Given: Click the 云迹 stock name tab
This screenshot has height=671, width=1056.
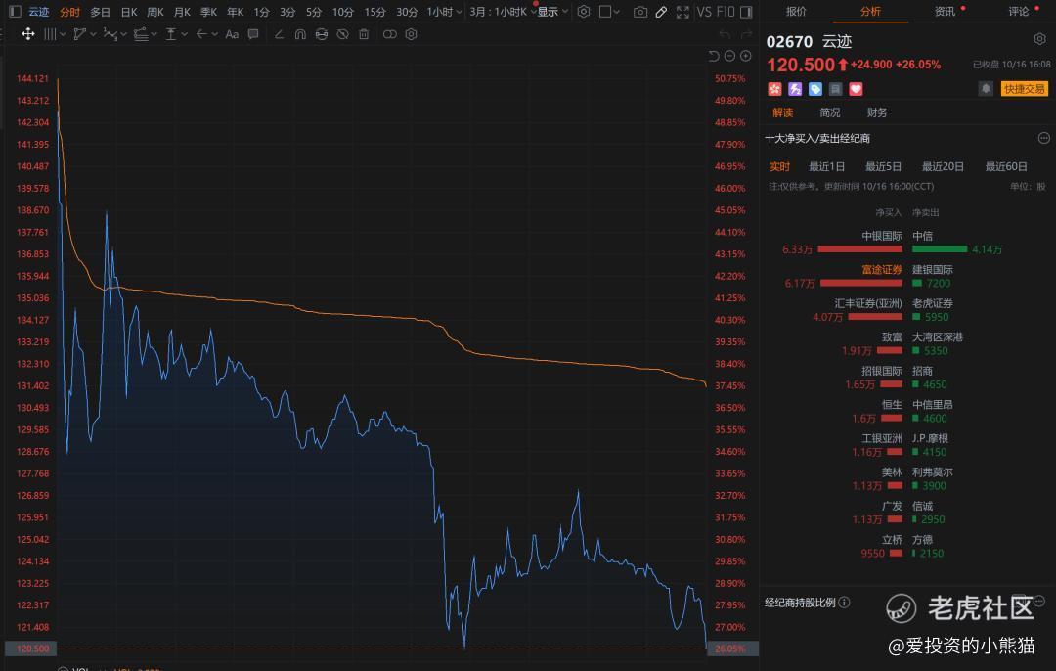Looking at the screenshot, I should tap(38, 12).
